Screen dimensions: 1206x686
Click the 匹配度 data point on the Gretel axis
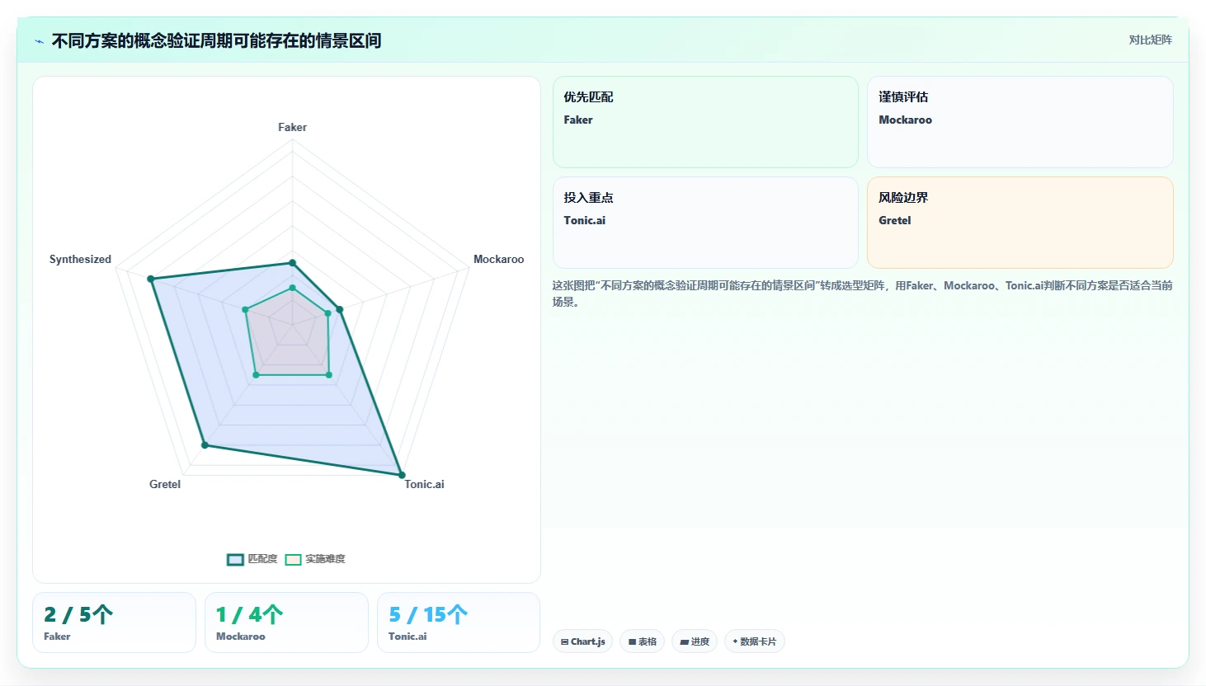pyautogui.click(x=205, y=445)
